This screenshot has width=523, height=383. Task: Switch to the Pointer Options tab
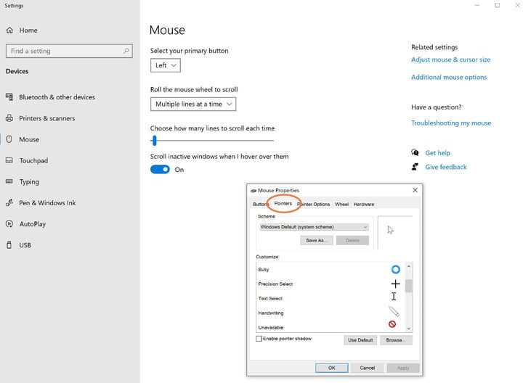tap(314, 205)
